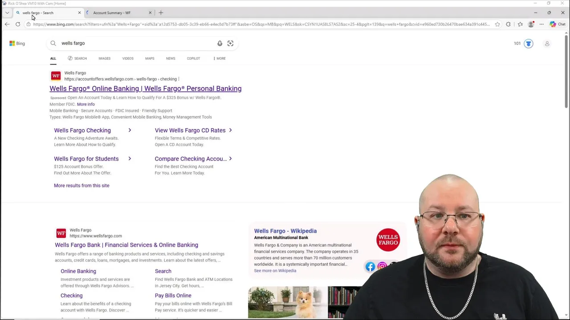Image resolution: width=570 pixels, height=320 pixels.
Task: Add this page to favorites with the star icon
Action: [x=497, y=24]
